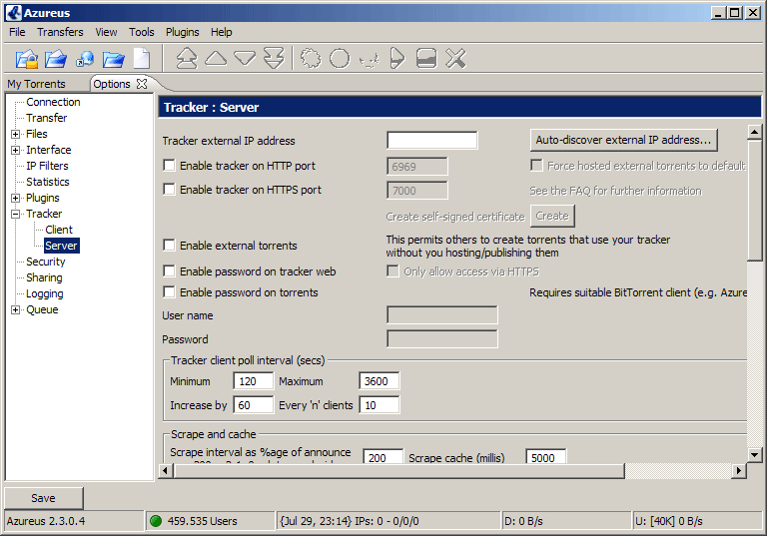Expand the Plugins tree node
This screenshot has width=767, height=536.
pos(16,198)
